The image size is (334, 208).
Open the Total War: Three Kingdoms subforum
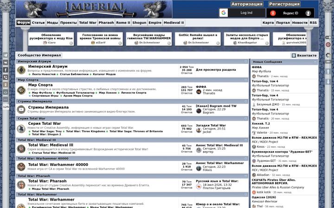pyautogui.click(x=85, y=131)
